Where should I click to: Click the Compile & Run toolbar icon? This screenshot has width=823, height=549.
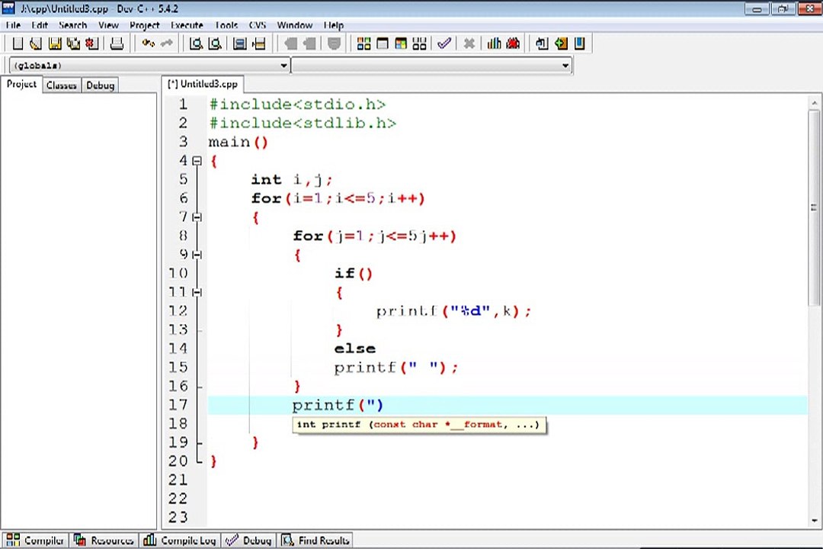401,43
